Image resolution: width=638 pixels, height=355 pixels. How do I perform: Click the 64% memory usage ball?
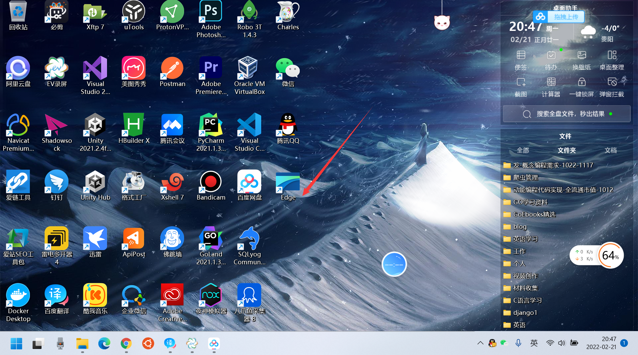coord(610,255)
